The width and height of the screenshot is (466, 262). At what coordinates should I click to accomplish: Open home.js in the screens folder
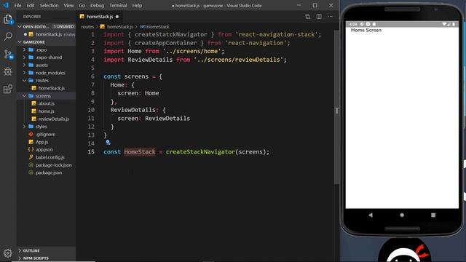(47, 111)
